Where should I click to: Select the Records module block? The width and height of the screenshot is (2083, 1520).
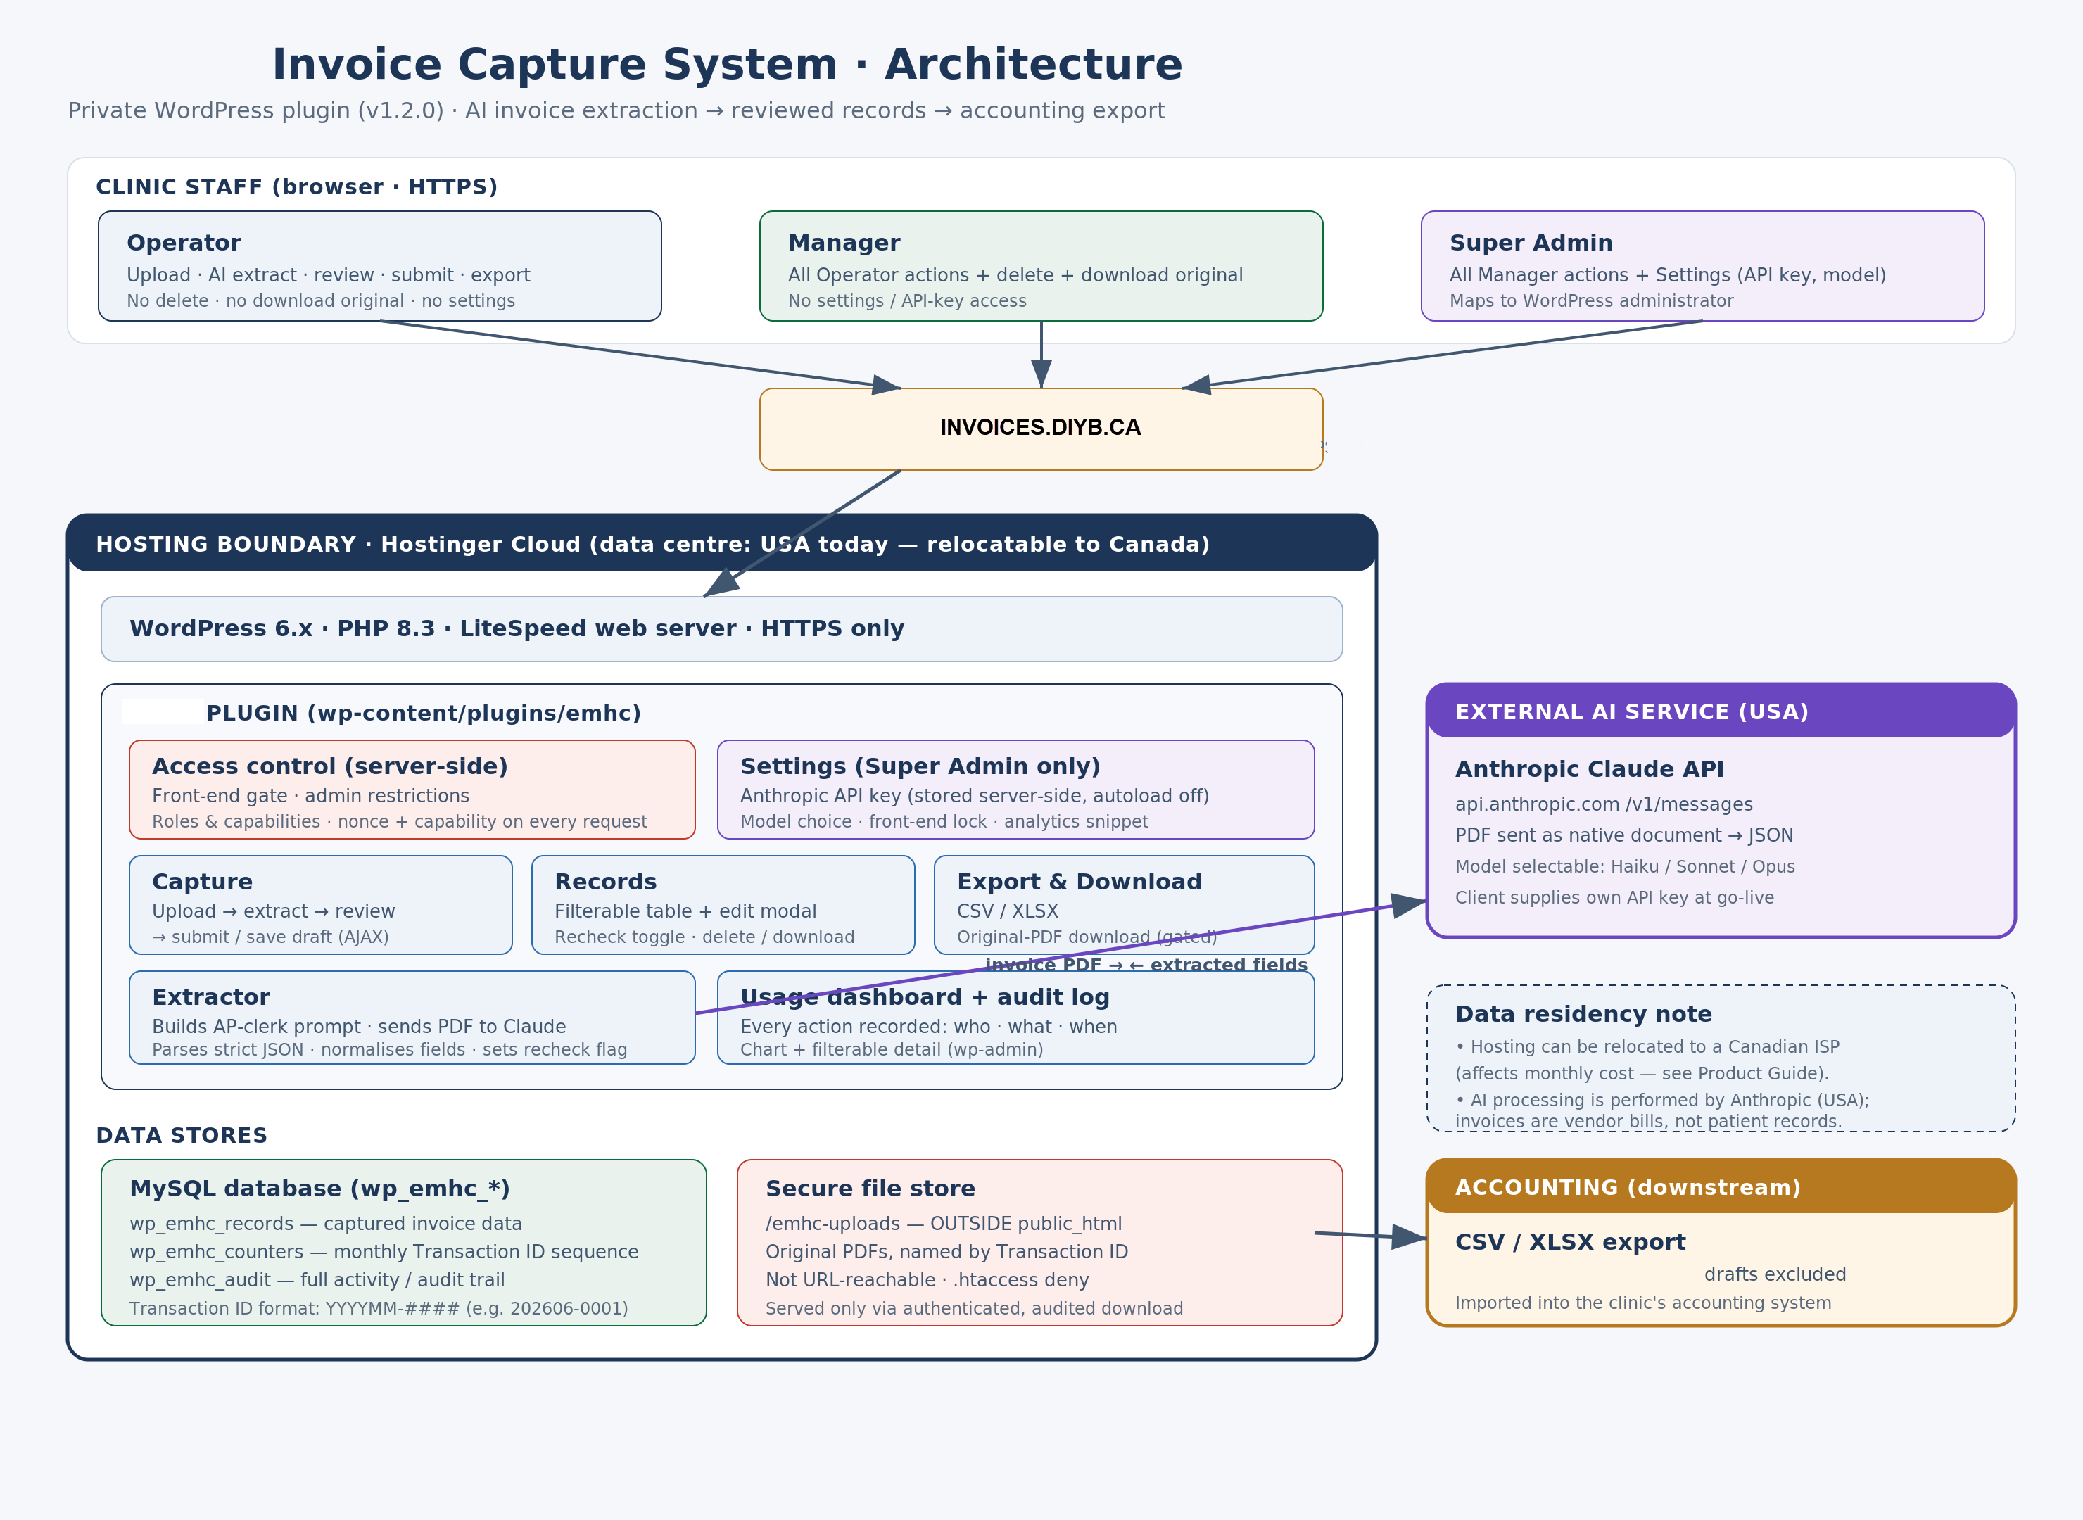click(x=723, y=906)
